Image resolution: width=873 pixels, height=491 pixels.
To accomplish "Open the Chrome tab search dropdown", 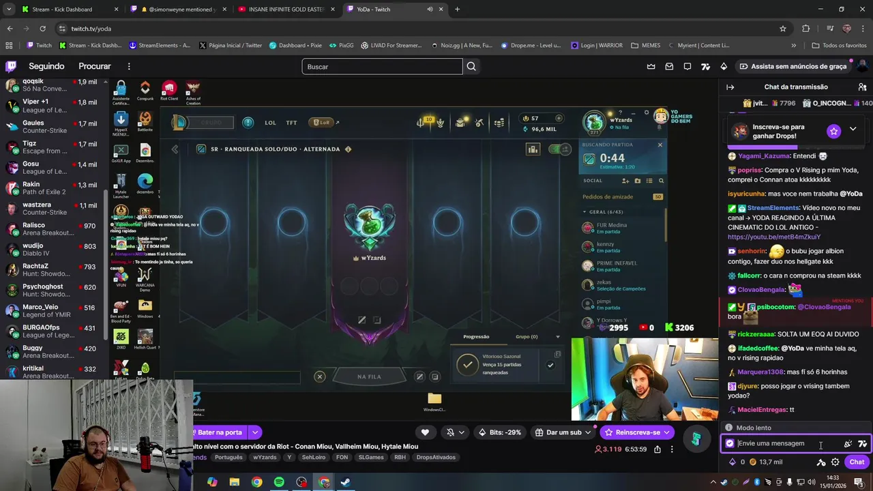I will 10,10.
